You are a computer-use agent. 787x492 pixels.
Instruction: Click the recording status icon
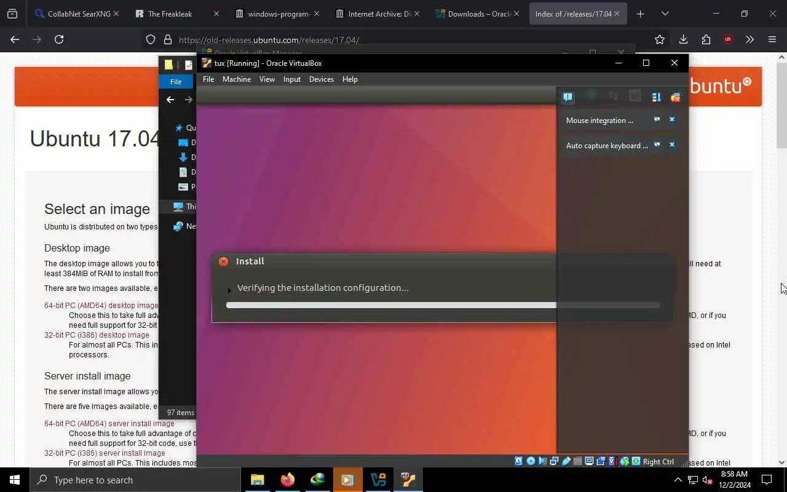pos(601,461)
